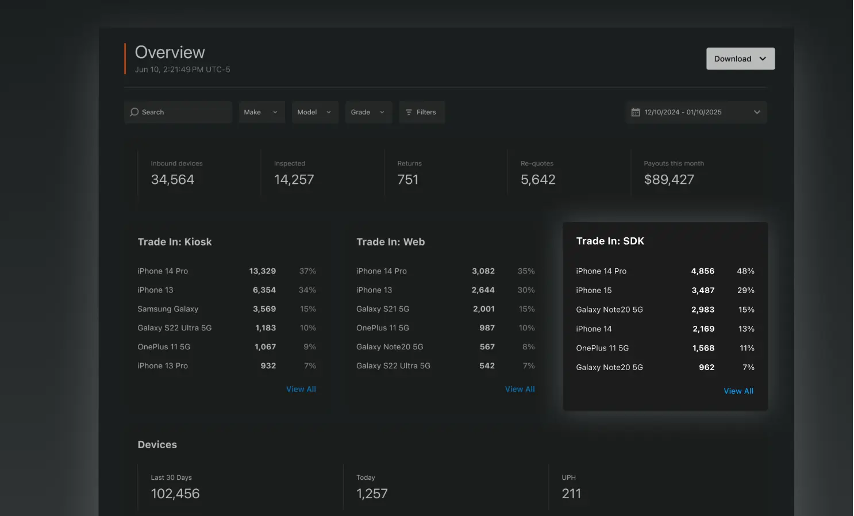Open the Grade dropdown arrow icon
This screenshot has width=854, height=516.
[382, 111]
